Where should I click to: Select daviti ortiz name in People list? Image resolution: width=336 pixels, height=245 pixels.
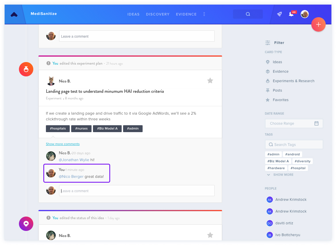click(x=284, y=223)
